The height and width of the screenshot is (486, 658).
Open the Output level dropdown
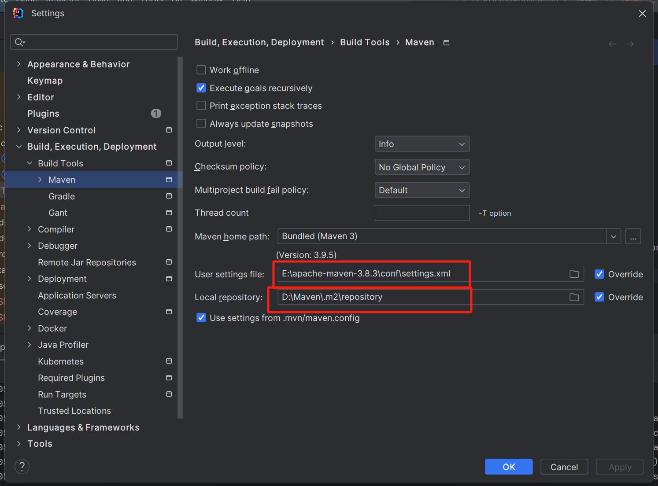(x=422, y=144)
